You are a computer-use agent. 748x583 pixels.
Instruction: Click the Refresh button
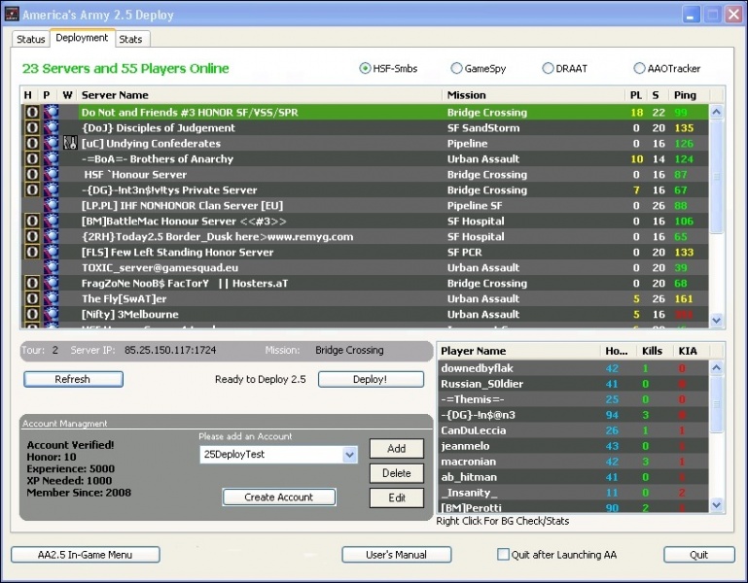click(x=73, y=380)
